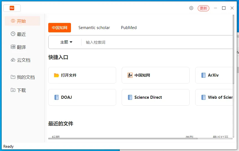Open 我的文档 in the sidebar
239x151 pixels.
click(x=22, y=77)
